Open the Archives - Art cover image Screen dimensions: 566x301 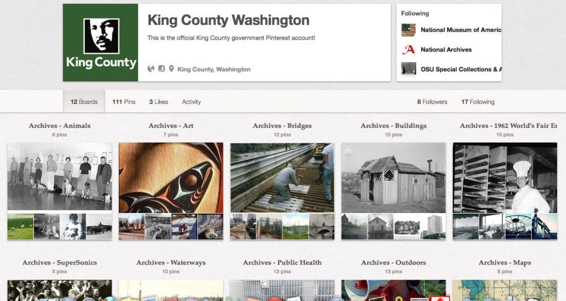coord(171,178)
